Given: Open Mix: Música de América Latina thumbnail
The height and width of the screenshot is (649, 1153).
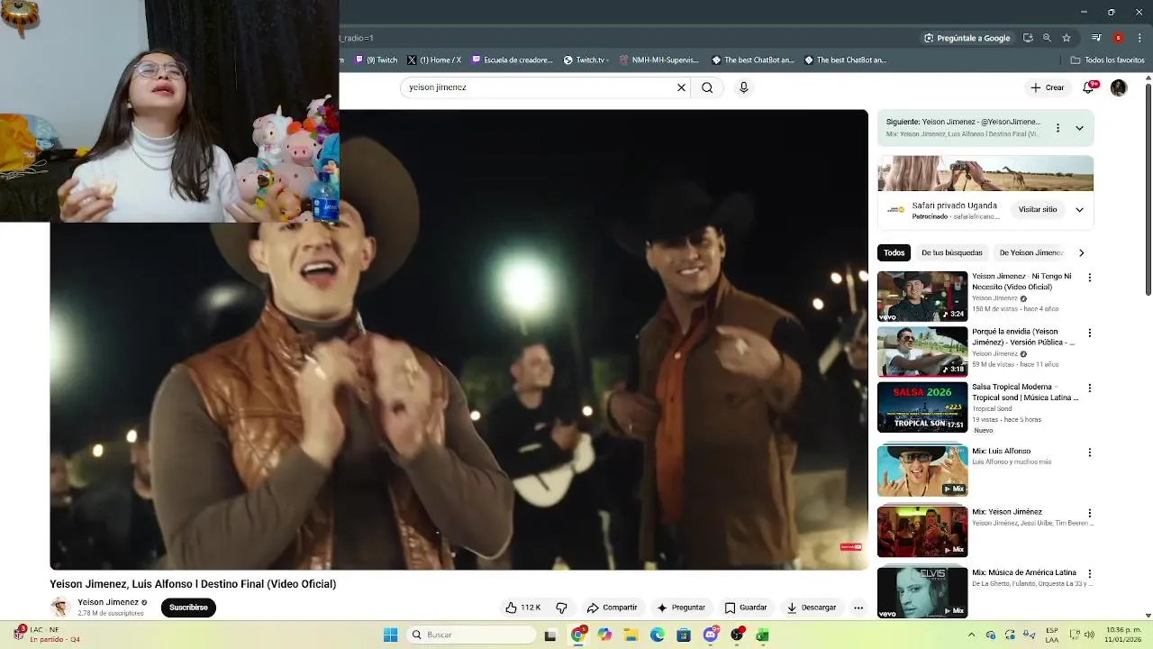Looking at the screenshot, I should point(922,591).
